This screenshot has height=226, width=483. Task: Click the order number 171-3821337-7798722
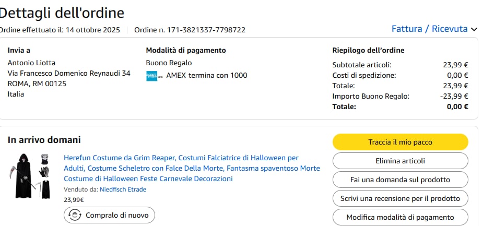[x=206, y=30]
